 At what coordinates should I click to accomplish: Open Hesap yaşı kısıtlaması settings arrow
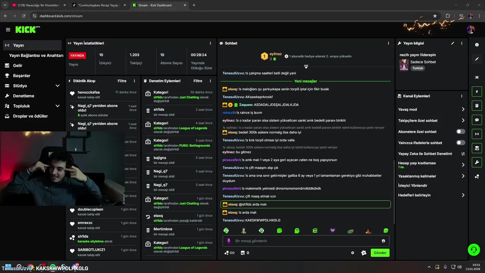tap(463, 165)
